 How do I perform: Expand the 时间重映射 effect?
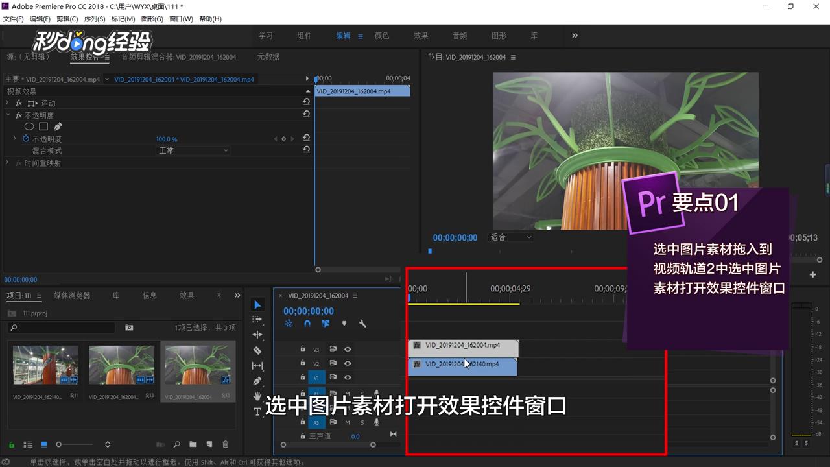pyautogui.click(x=7, y=163)
